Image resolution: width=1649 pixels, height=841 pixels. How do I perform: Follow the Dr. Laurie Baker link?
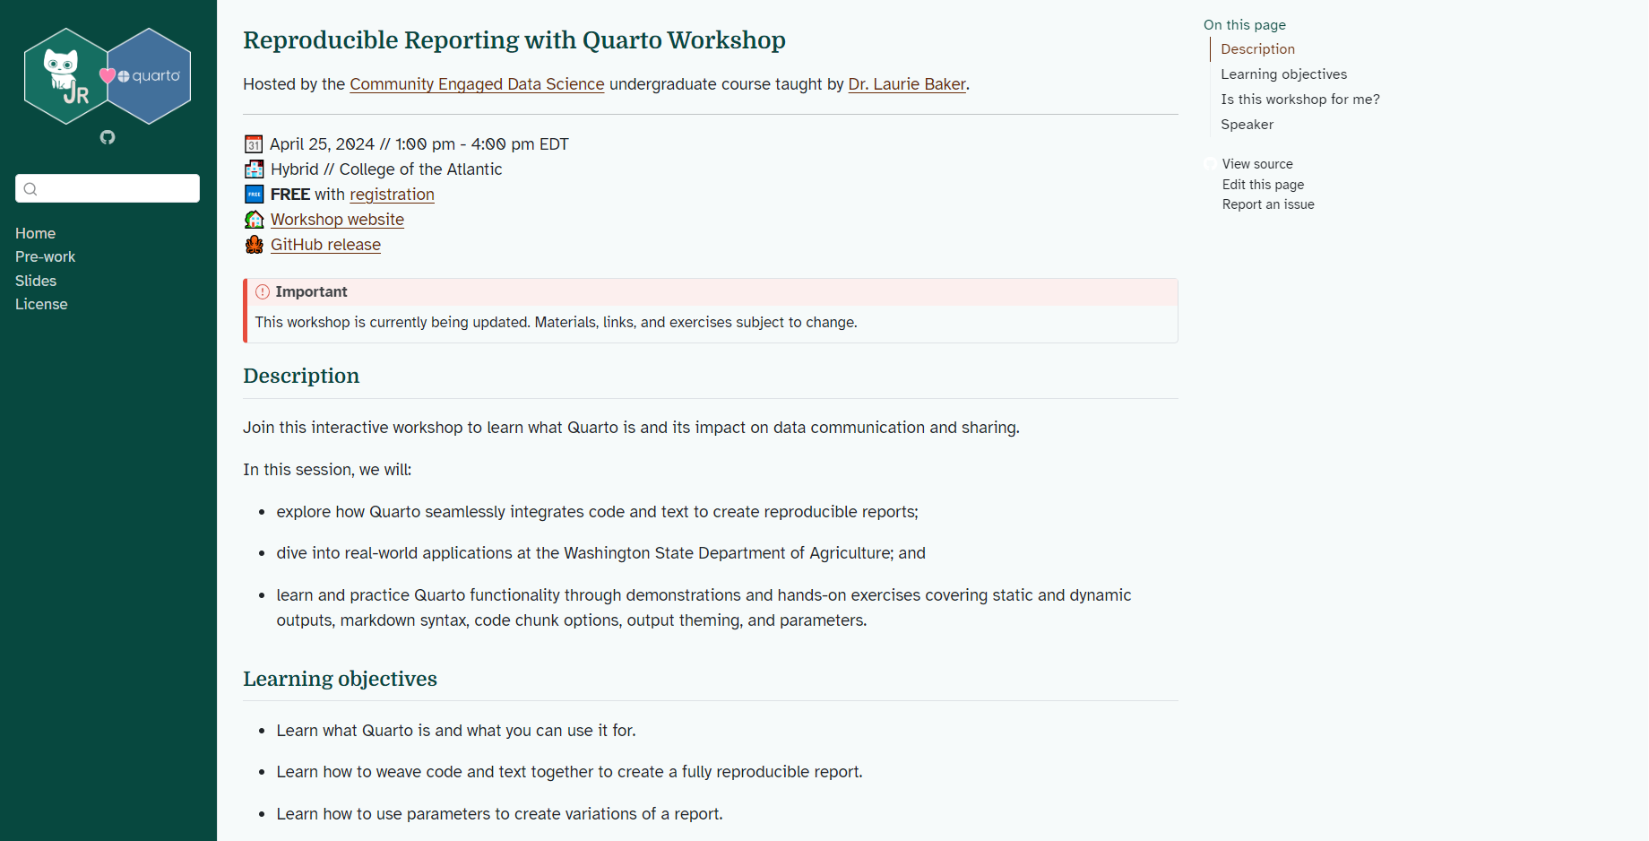[906, 83]
